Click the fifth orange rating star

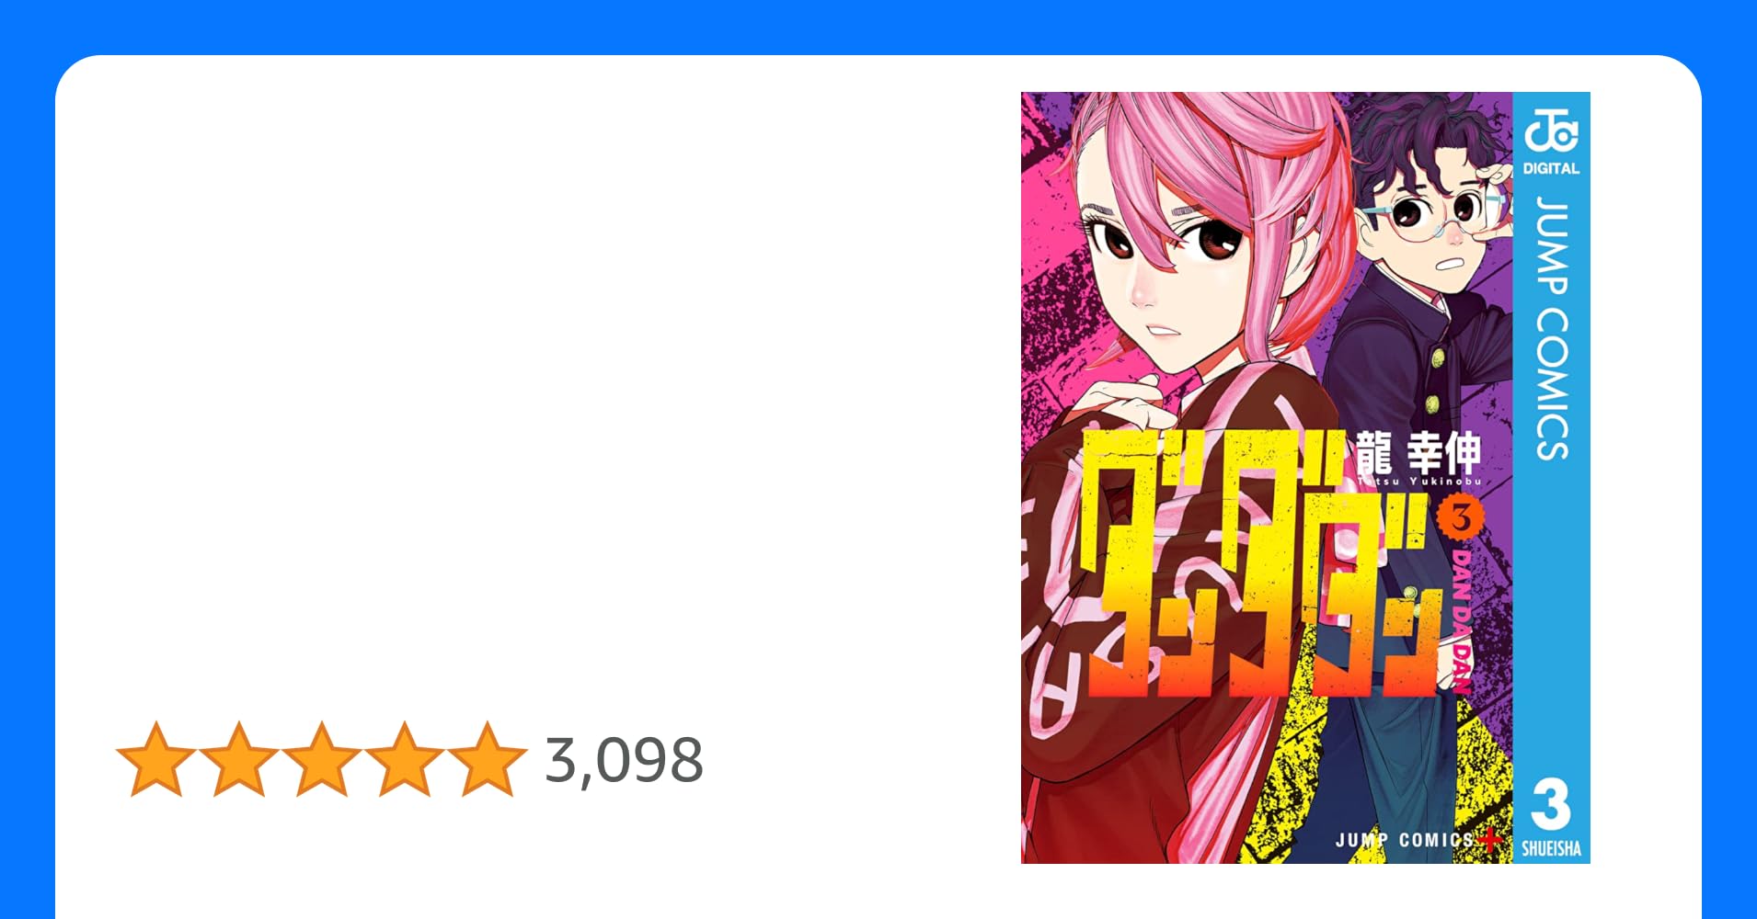coord(487,759)
